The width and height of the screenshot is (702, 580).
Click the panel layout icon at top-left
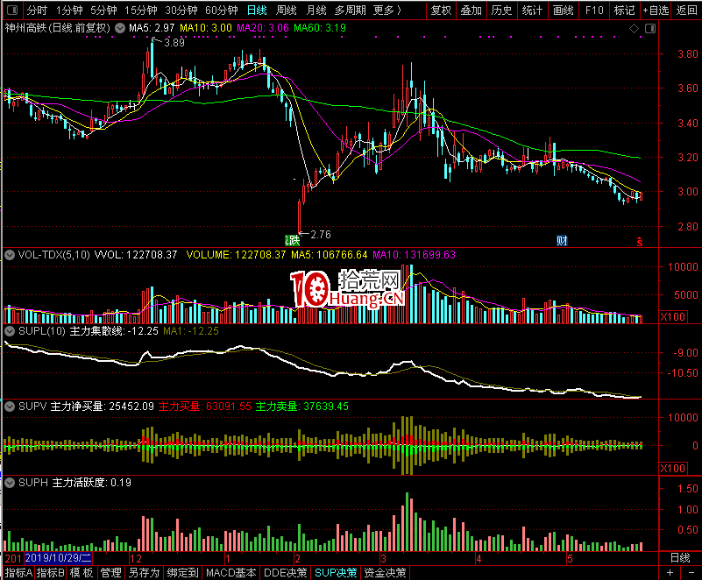pyautogui.click(x=12, y=10)
